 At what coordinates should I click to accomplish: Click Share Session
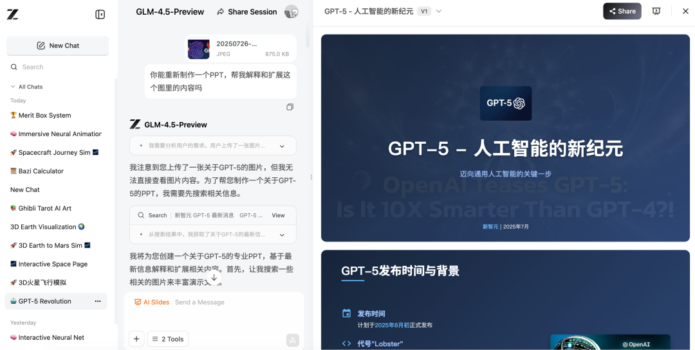[247, 12]
